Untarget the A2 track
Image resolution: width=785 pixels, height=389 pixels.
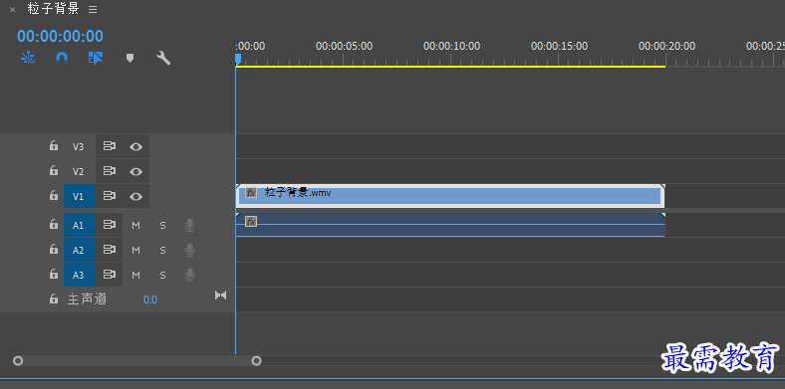click(x=80, y=250)
